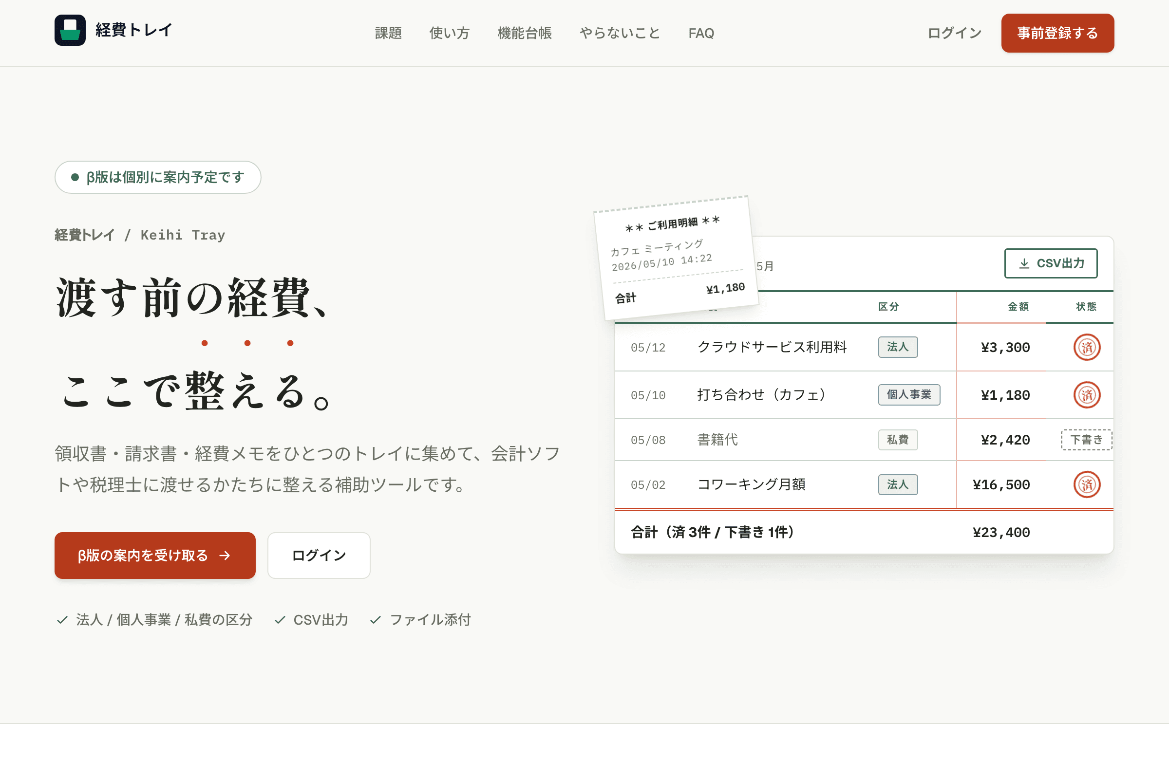Export with the CSV出力 button
The image size is (1169, 779).
(x=1051, y=263)
